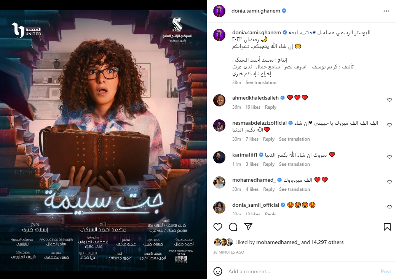Image resolution: width=396 pixels, height=279 pixels.
Task: Like the post with heart icon
Action: [218, 227]
